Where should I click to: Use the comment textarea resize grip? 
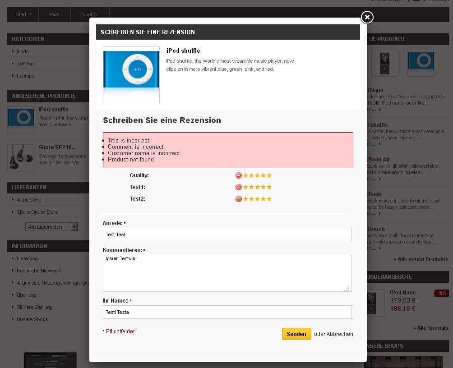click(347, 288)
